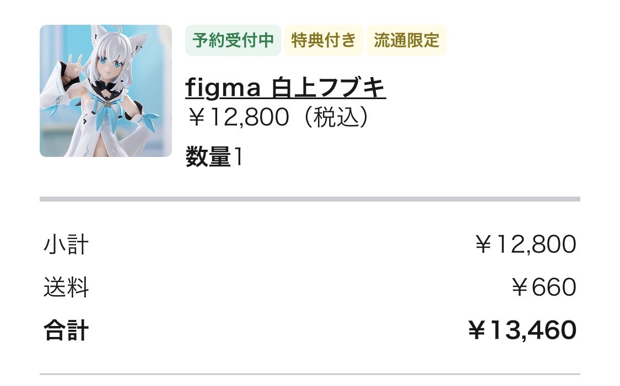Select the ￥12,800 subtotal amount

click(525, 244)
